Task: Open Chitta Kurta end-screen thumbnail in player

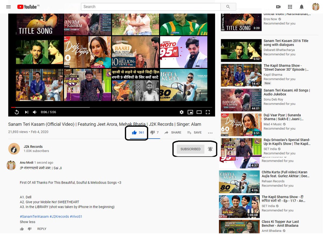Action: pos(184,85)
